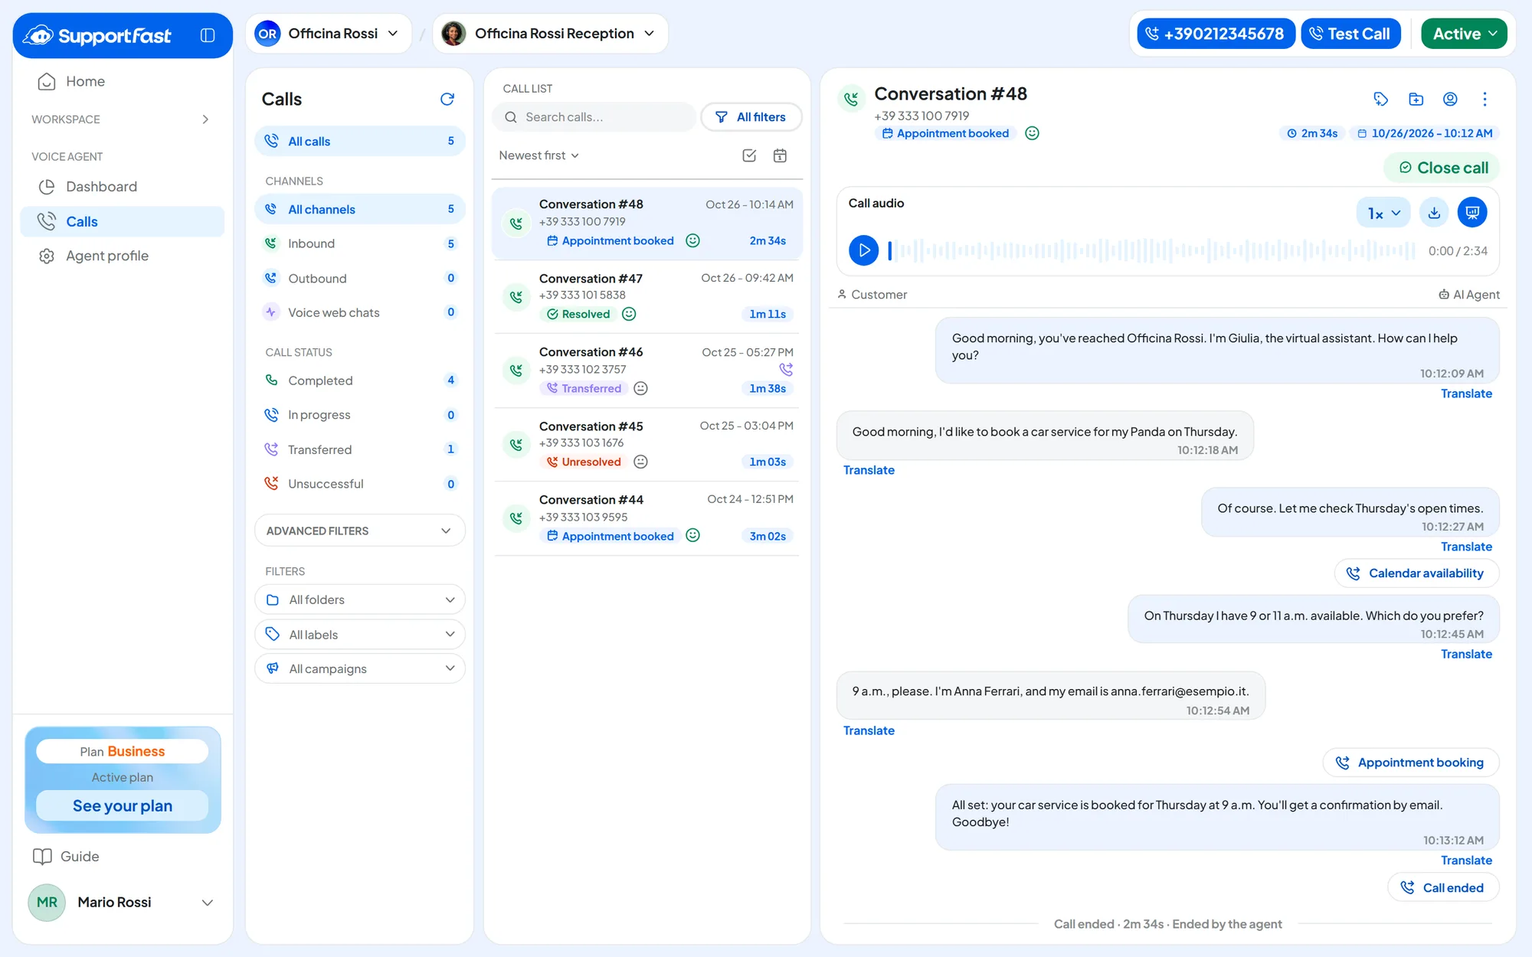Open the three-dot more options menu
Image resolution: width=1532 pixels, height=957 pixels.
[1485, 99]
